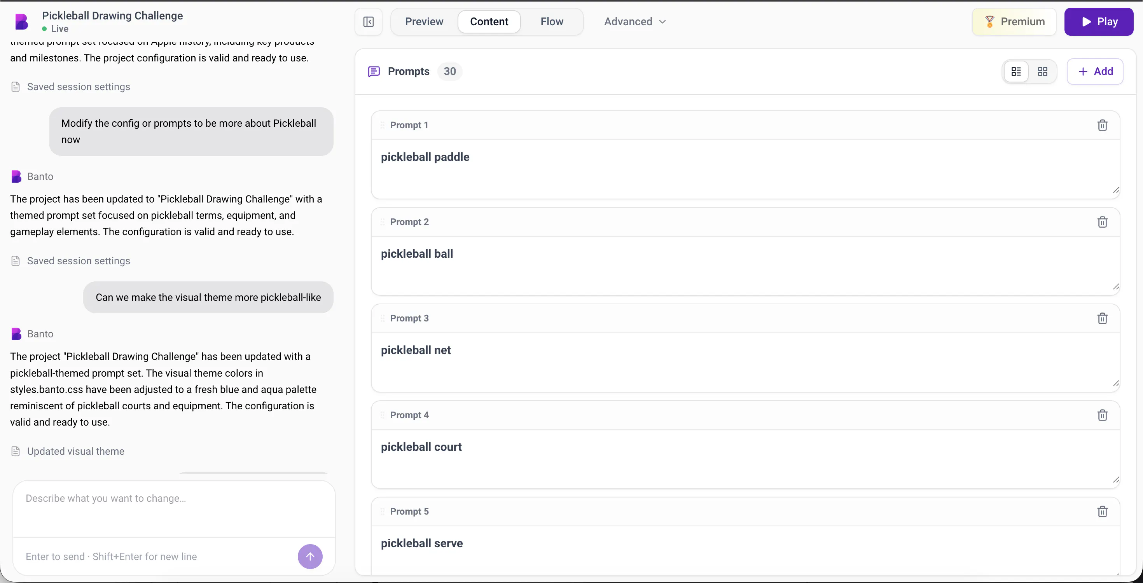Add a new prompt
Screen dimensions: 1143x583
click(1095, 72)
